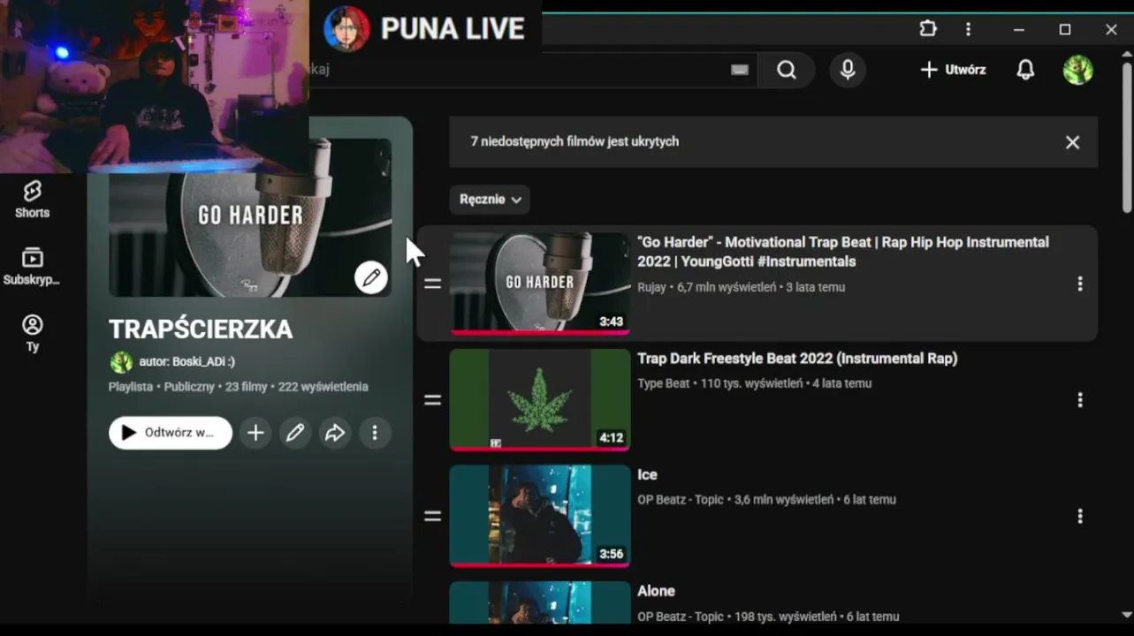
Task: Grab reorder handle of 'Go Harder' row
Action: (x=432, y=284)
